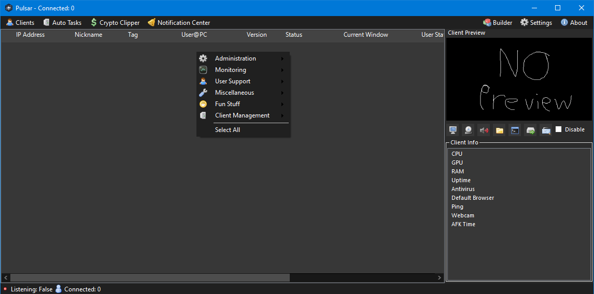Screen dimensions: 594x294
Task: Click the drive with green arrow icon
Action: point(530,130)
